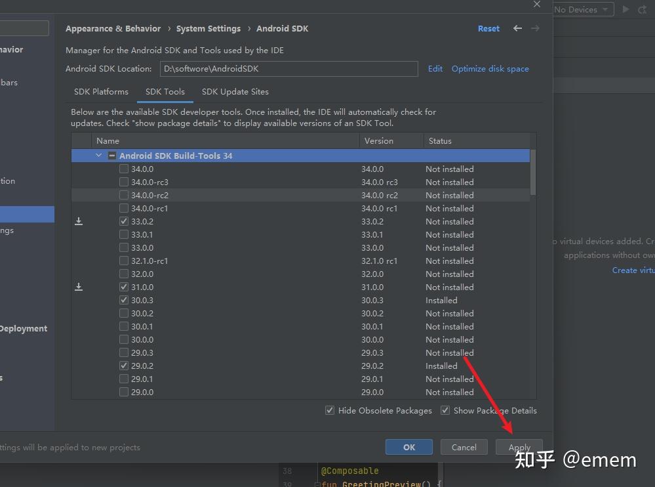Click the rerun icon in main window toolbar
The image size is (655, 487).
[642, 9]
